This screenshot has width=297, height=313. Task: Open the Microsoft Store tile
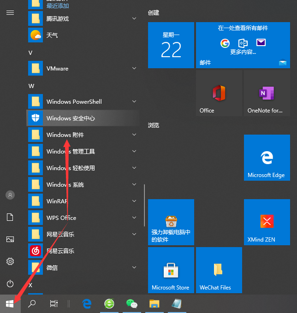point(171,270)
